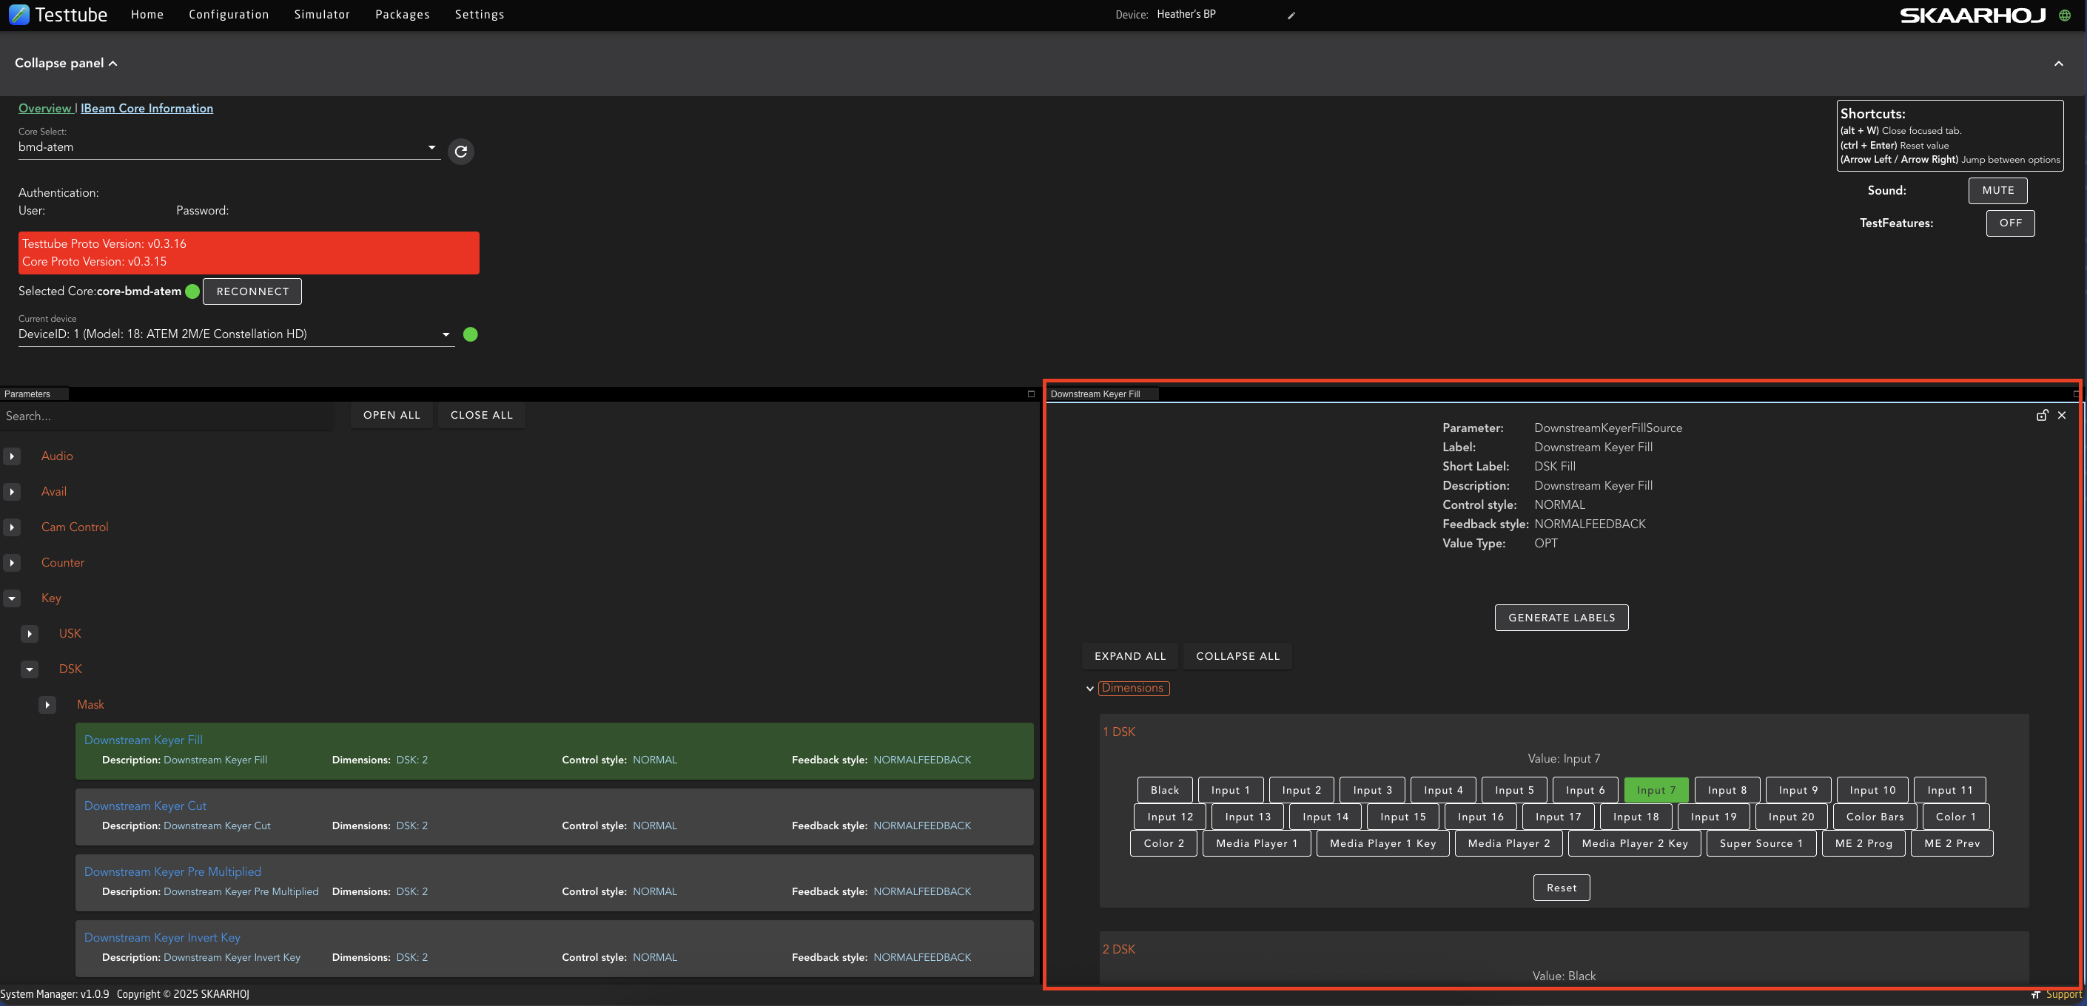
Task: Click the Testtube logo icon
Action: coord(19,15)
